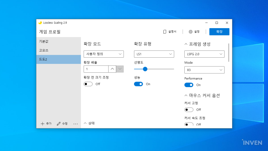Image resolution: width=268 pixels, height=151 pixels.
Task: Toggle the 커서 고정 switch
Action: (x=189, y=110)
